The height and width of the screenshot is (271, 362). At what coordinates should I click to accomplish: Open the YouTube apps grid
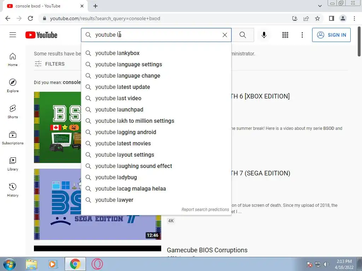point(285,35)
